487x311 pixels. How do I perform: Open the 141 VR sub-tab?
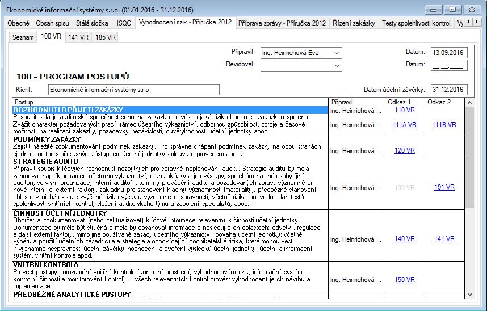point(78,37)
